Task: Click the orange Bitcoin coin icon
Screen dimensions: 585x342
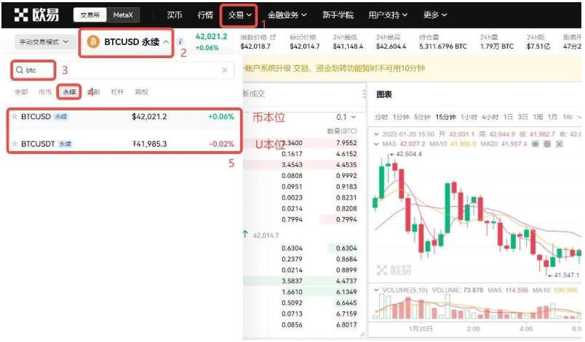Action: (x=93, y=41)
